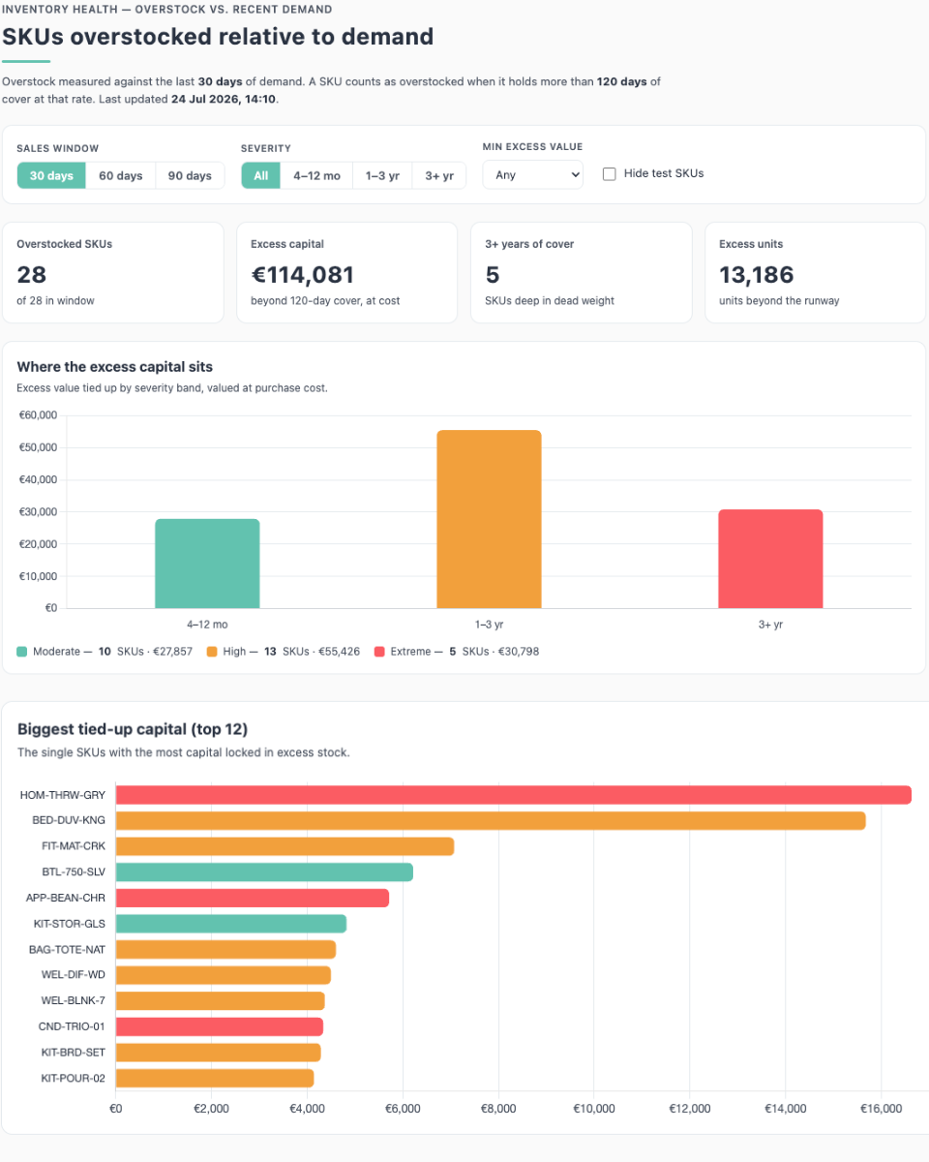Click 'units beyond the runway' caption
This screenshot has width=929, height=1162.
779,300
